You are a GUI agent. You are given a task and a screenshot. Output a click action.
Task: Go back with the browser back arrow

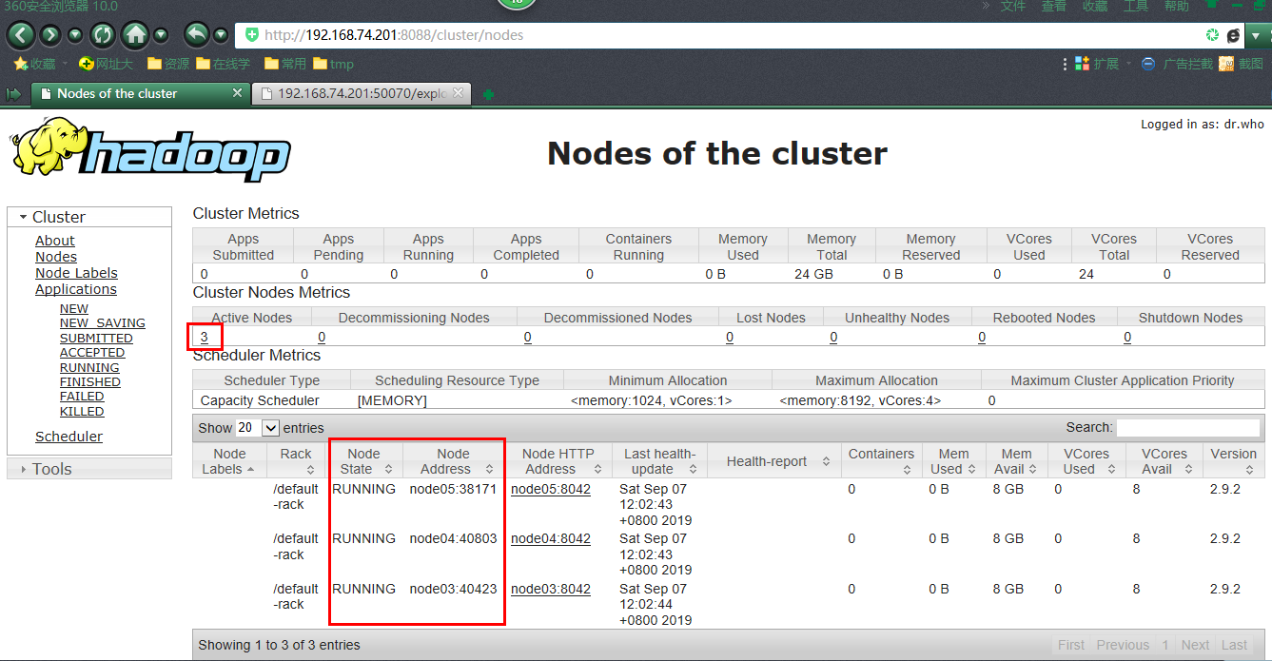coord(20,36)
